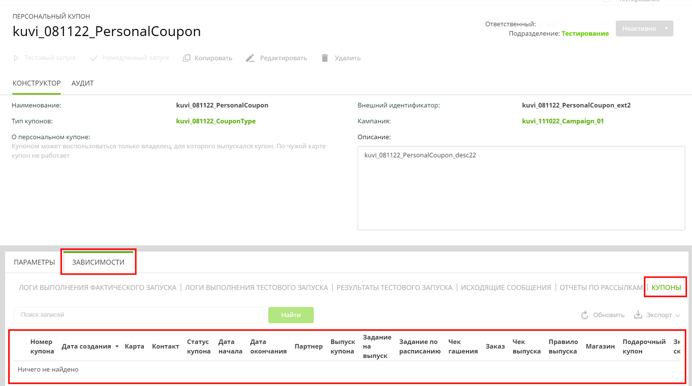Click the Copy icon in toolbar

(x=186, y=58)
